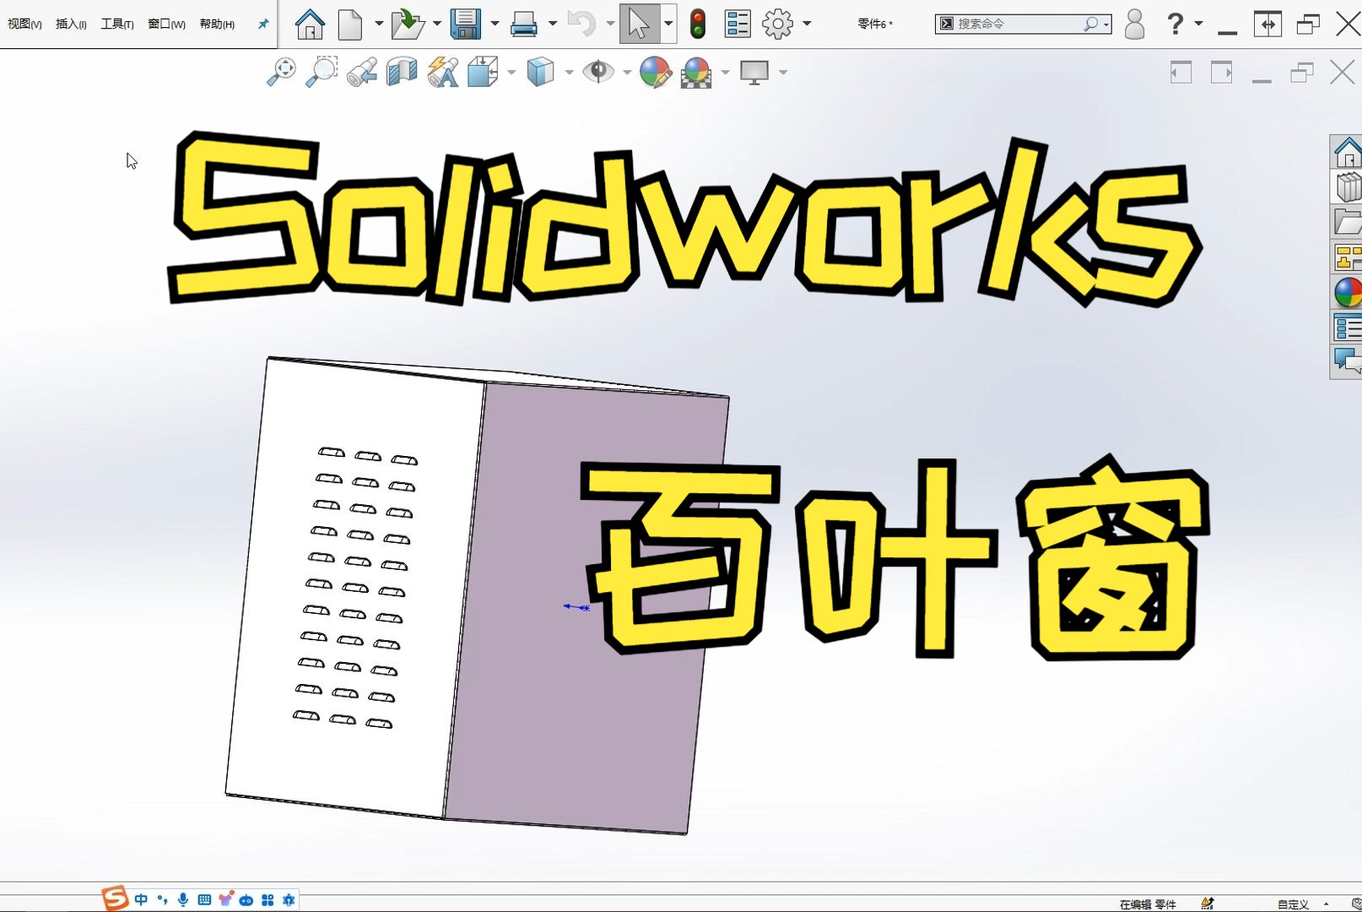The width and height of the screenshot is (1362, 912).
Task: Switch to Previous View
Action: (x=360, y=72)
